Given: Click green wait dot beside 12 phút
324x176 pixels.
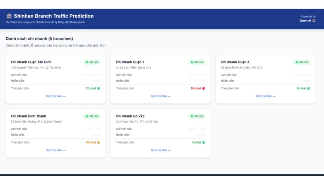Looking at the screenshot, I should [99, 88].
